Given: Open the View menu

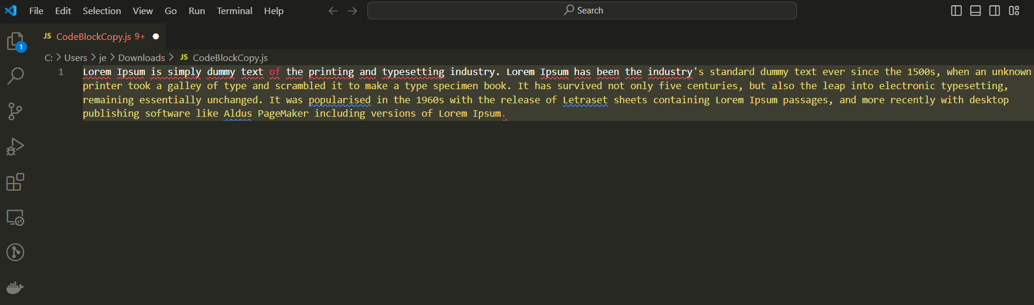Looking at the screenshot, I should (x=143, y=11).
